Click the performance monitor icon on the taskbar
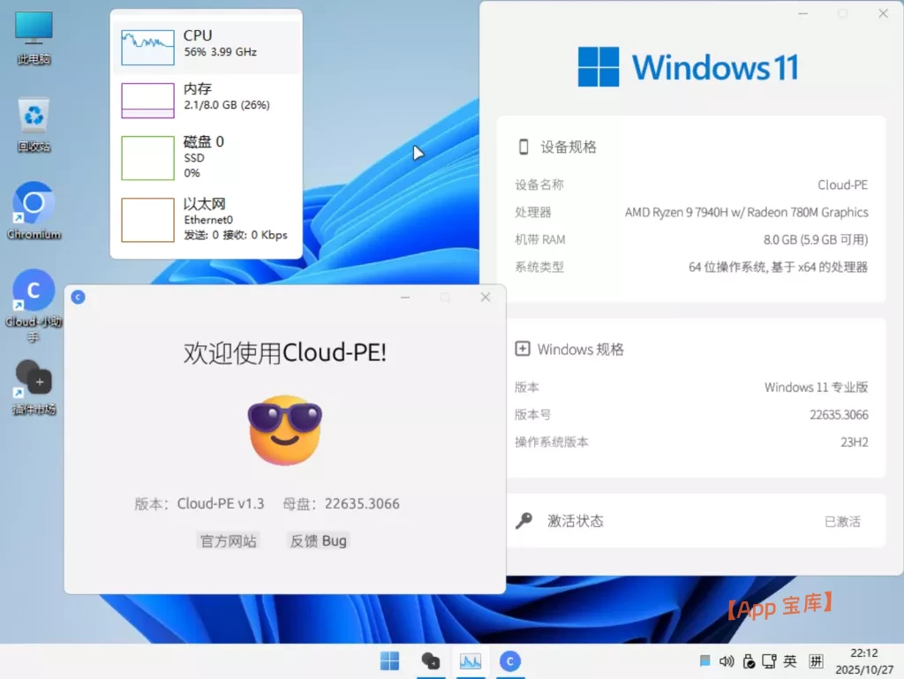The height and width of the screenshot is (679, 904). tap(471, 660)
